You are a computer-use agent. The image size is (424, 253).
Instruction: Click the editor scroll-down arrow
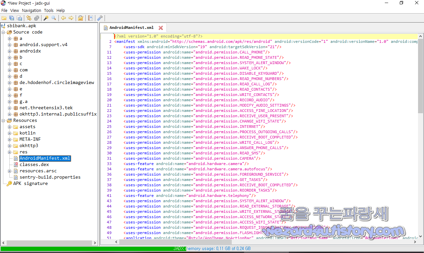click(x=421, y=237)
